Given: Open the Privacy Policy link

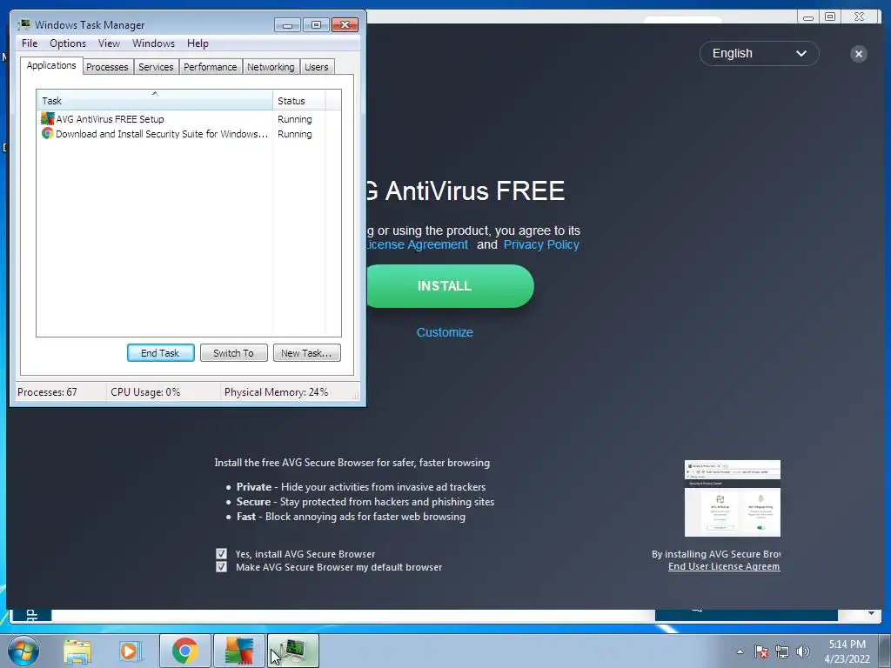Looking at the screenshot, I should (541, 244).
